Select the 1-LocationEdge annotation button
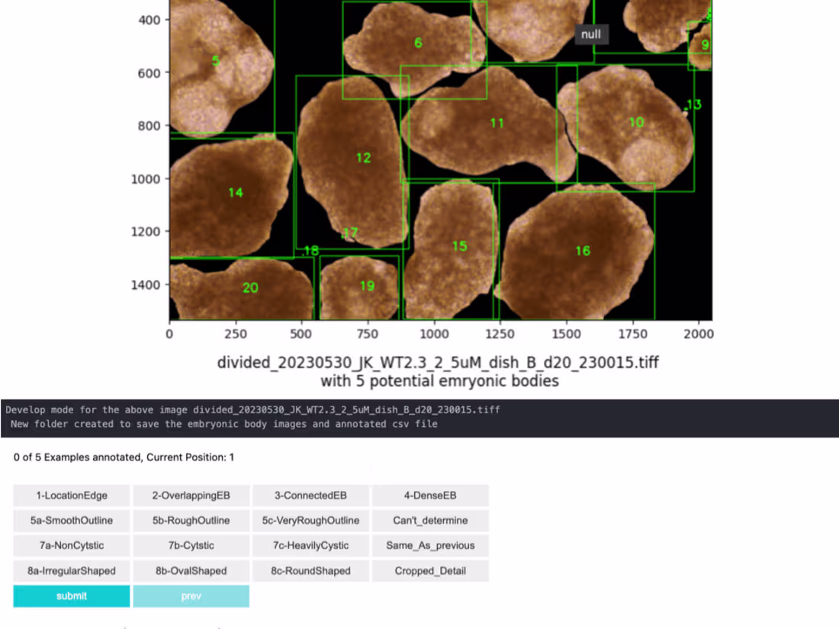The width and height of the screenshot is (839, 629). [x=71, y=496]
